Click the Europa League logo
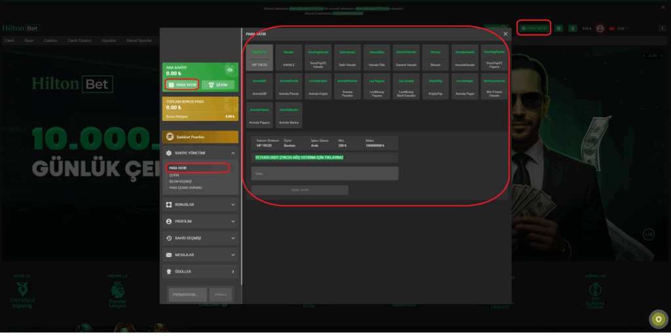Screen dimensions: 671x336 pyautogui.click(x=595, y=295)
